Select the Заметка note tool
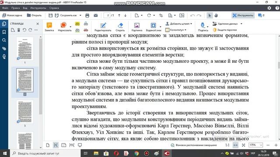 (x=49, y=27)
